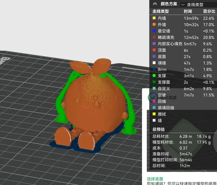The image size is (217, 185).
Task: Toggle the 缝 seam swatch
Action: [154, 120]
